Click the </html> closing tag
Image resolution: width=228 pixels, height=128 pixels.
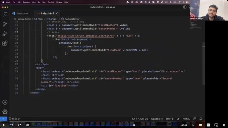pyautogui.click(x=35, y=93)
